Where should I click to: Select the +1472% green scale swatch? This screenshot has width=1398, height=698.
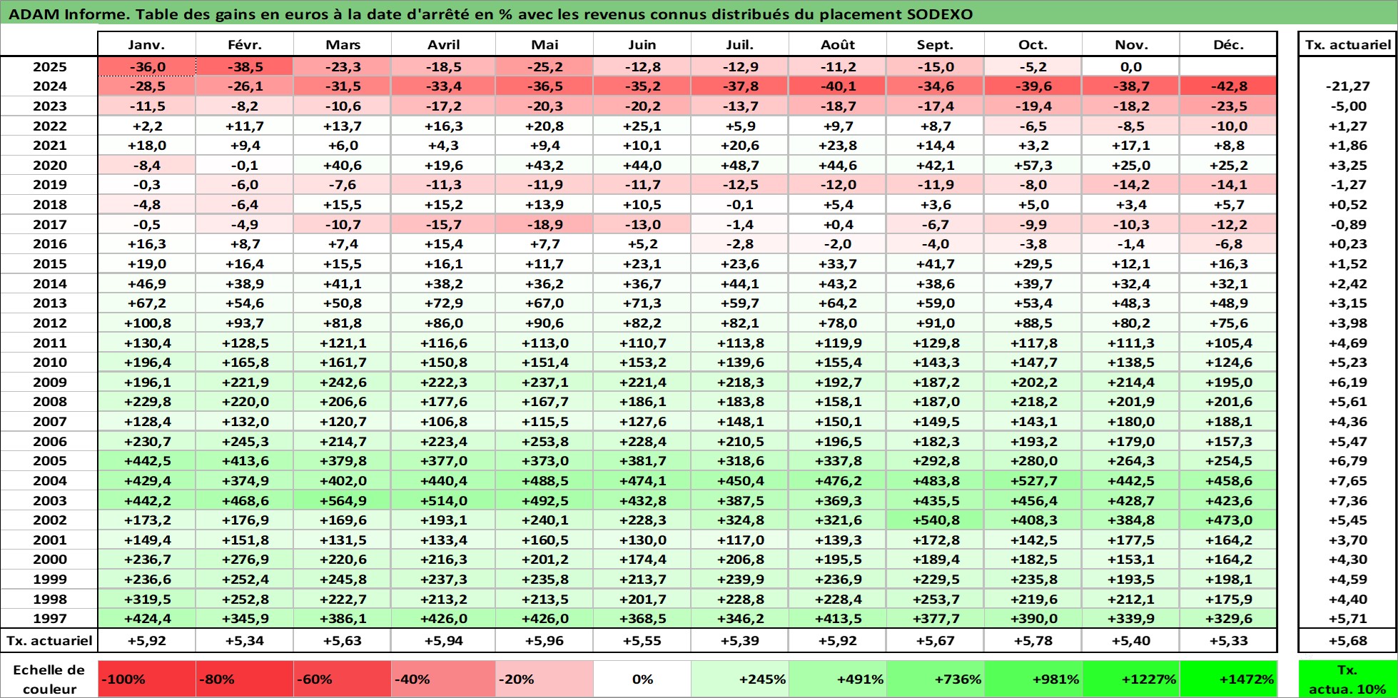click(x=1228, y=679)
